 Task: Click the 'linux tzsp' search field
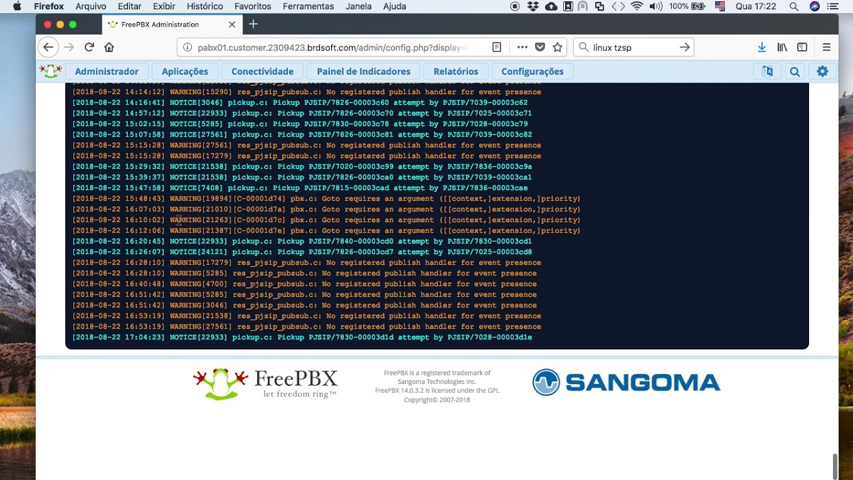(633, 47)
